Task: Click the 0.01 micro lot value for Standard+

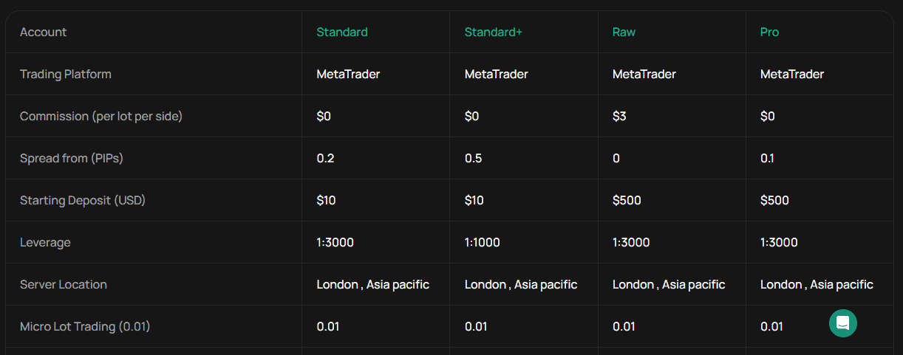Action: tap(476, 326)
